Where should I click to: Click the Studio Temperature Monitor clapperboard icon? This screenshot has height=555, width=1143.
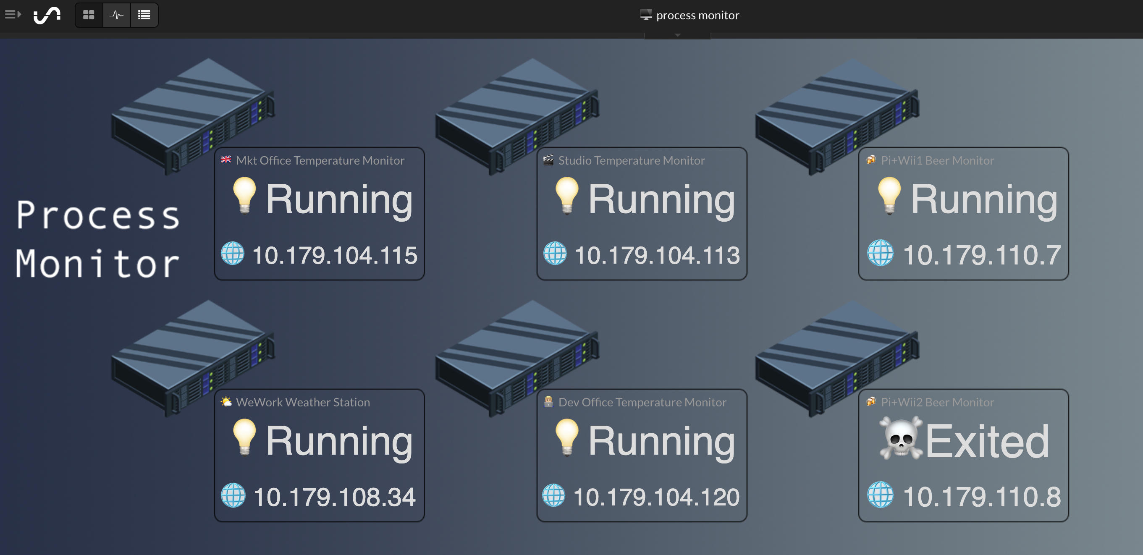tap(548, 160)
